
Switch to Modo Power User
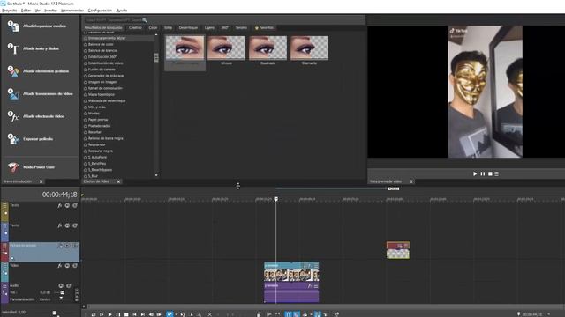(x=32, y=167)
